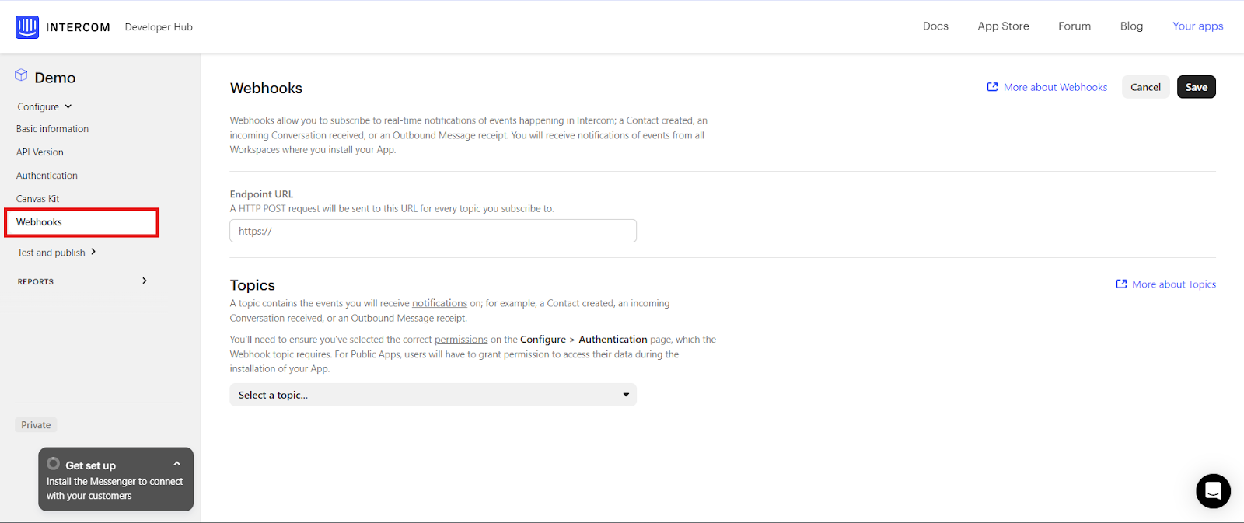Click the Get set up progress circle

[x=54, y=464]
